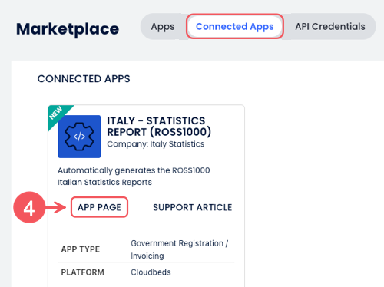Click the Italy - Statistics Report (ROSS1000) title
This screenshot has height=287, width=384.
159,127
